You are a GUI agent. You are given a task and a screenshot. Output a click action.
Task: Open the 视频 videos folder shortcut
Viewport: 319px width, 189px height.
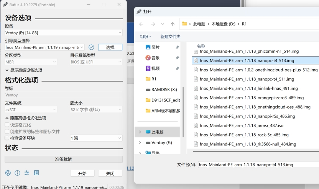pyautogui.click(x=155, y=68)
